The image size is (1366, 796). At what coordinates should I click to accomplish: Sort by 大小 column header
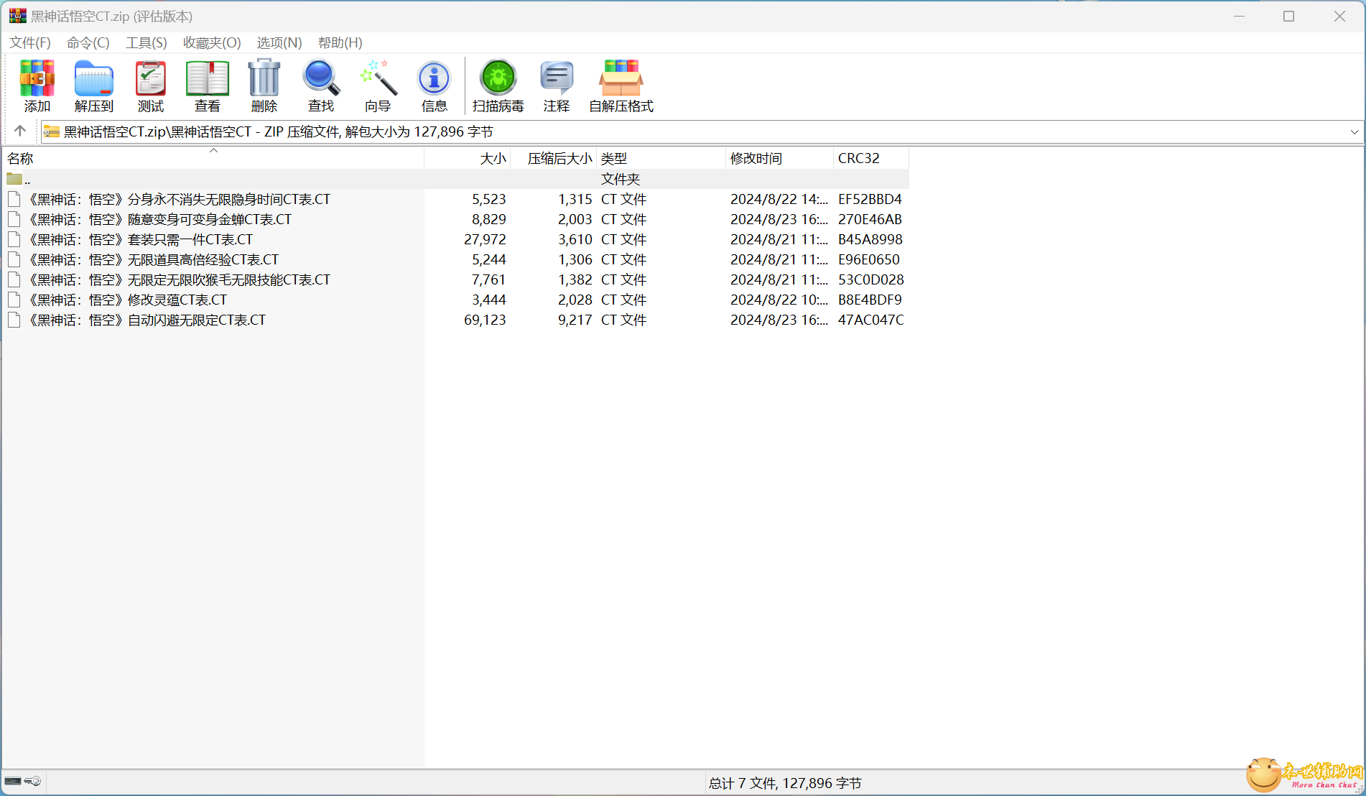click(468, 158)
